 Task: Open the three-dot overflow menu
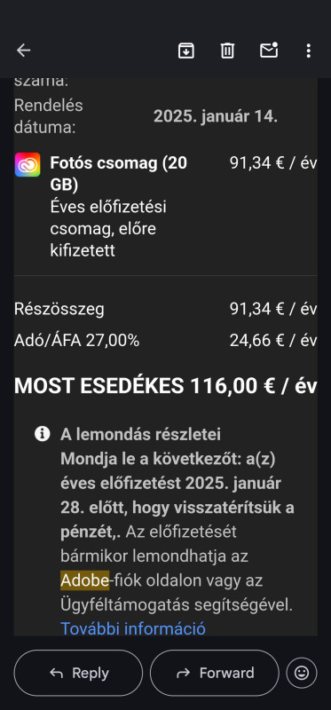coord(308,51)
